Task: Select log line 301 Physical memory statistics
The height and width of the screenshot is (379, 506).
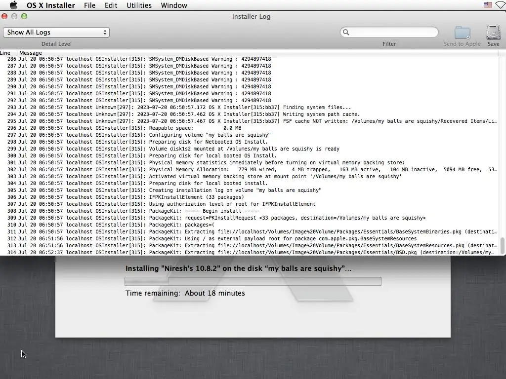Action: 250,163
